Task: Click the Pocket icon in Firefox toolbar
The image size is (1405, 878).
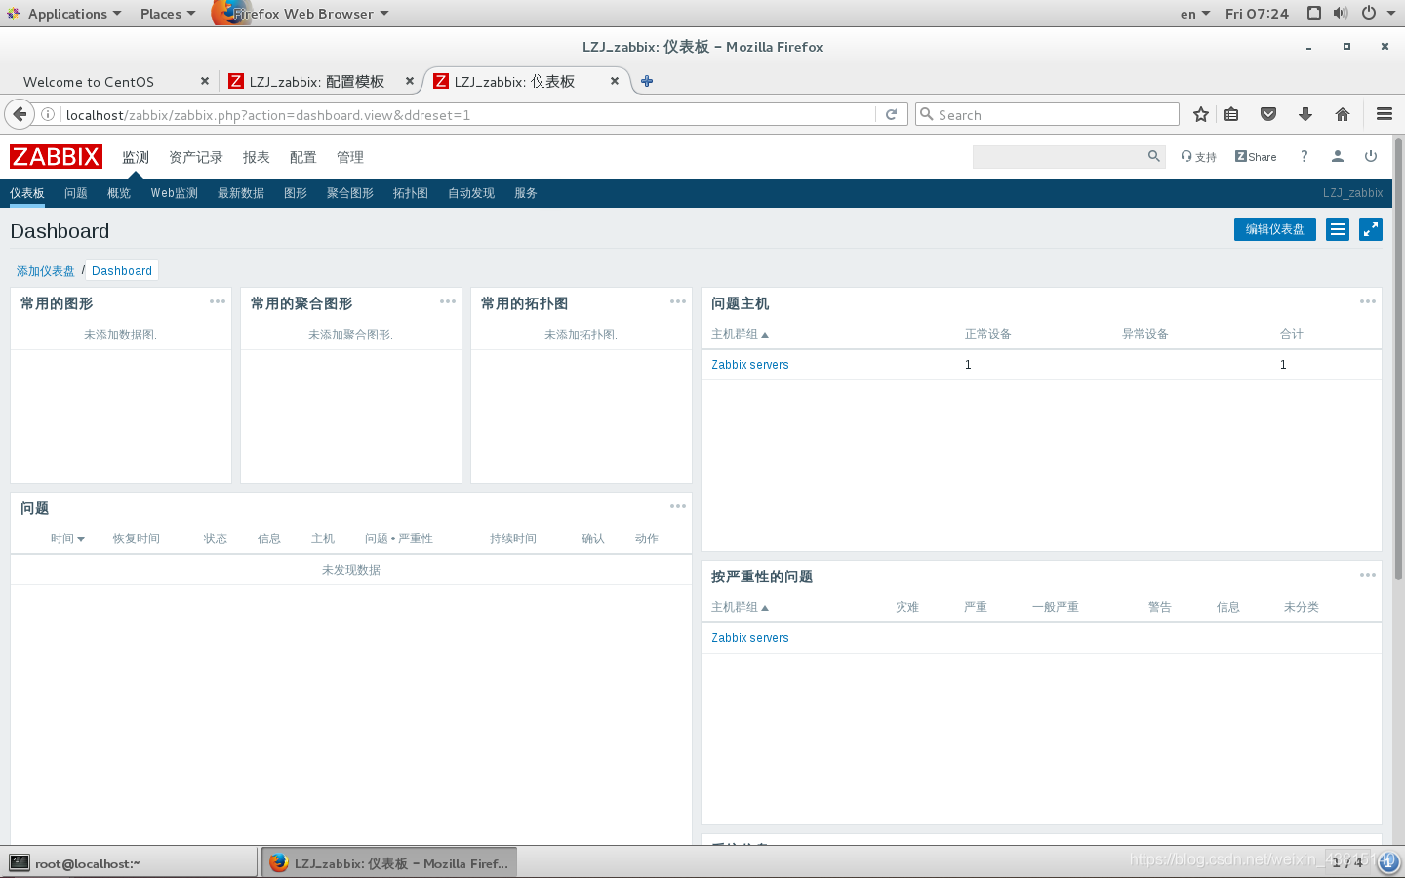Action: click(1268, 114)
